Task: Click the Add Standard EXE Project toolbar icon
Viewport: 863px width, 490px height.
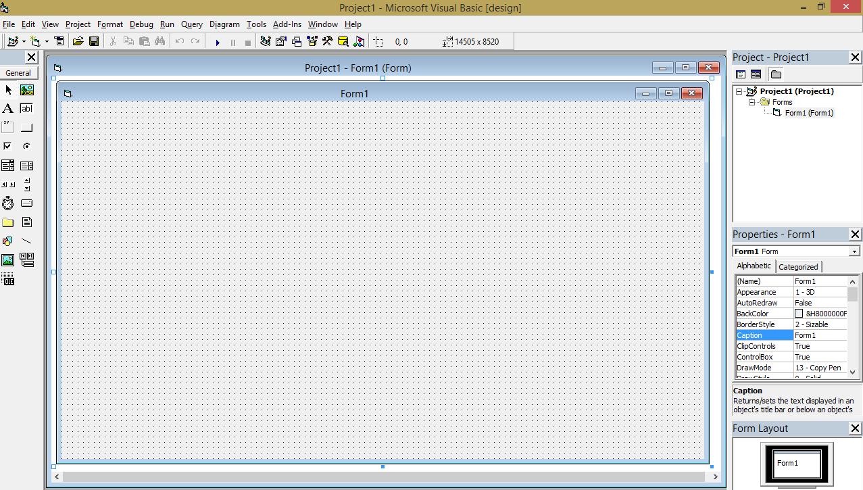Action: 12,41
